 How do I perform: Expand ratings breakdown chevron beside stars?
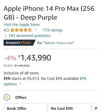(35, 30)
